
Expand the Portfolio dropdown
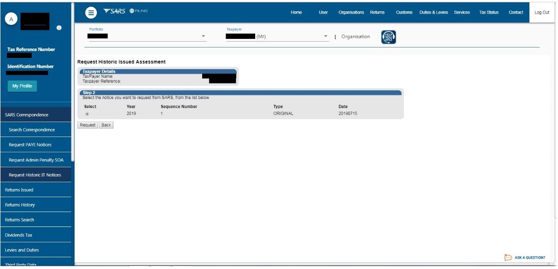tap(203, 36)
